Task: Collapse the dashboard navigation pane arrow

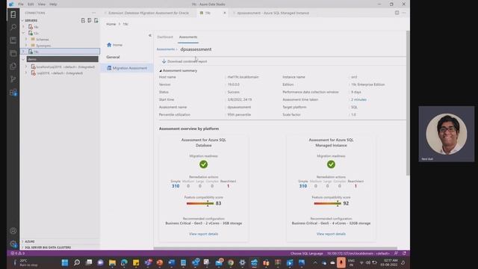Action: click(149, 35)
